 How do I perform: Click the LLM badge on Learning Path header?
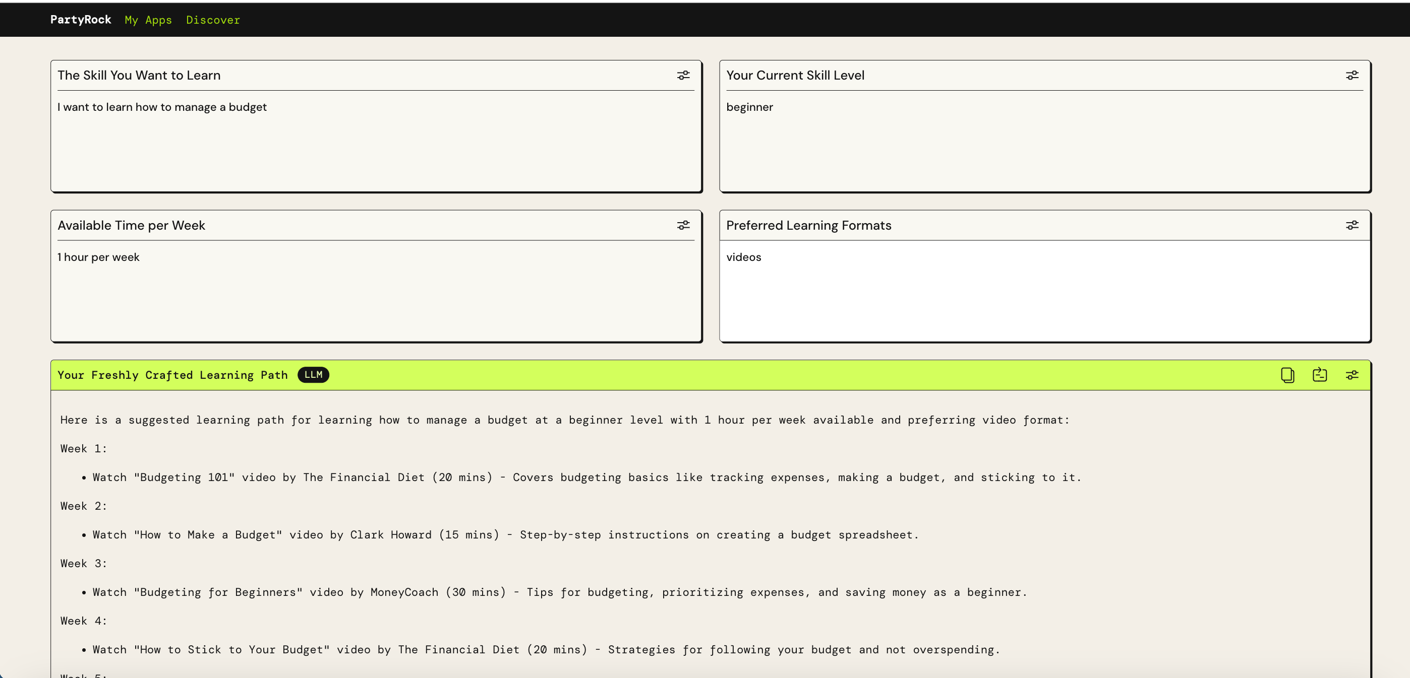[313, 375]
